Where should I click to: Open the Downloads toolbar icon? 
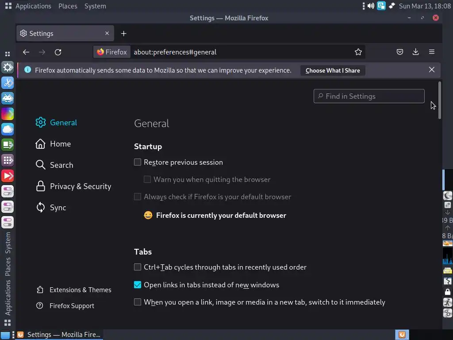point(416,52)
